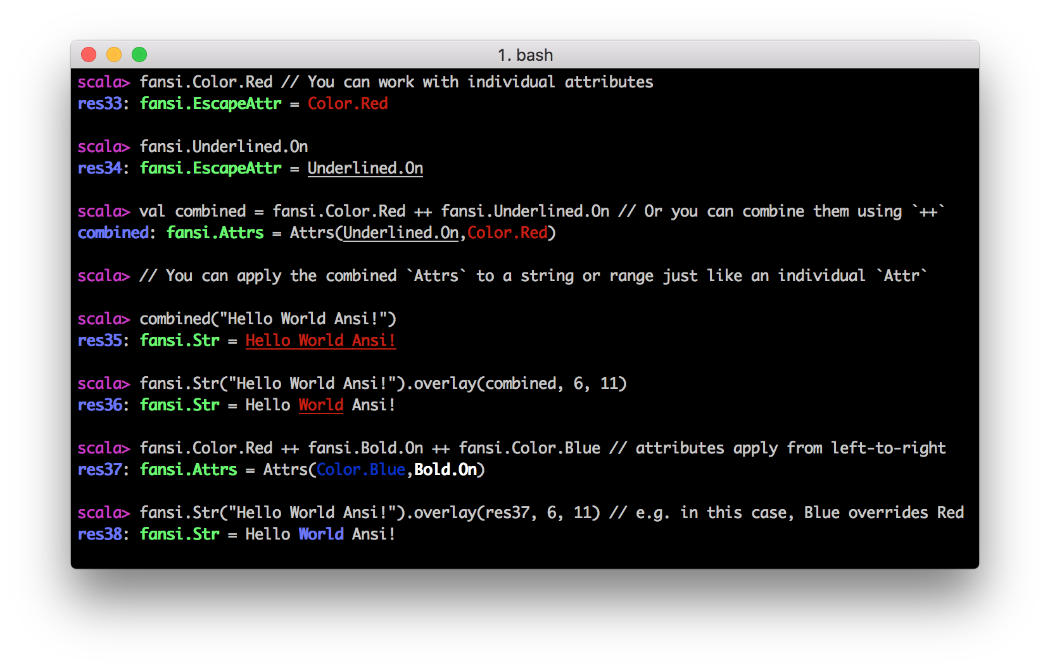Click underlined 'Underlined.On' on res34 line
Screen dimensions: 1050x670
click(x=365, y=168)
